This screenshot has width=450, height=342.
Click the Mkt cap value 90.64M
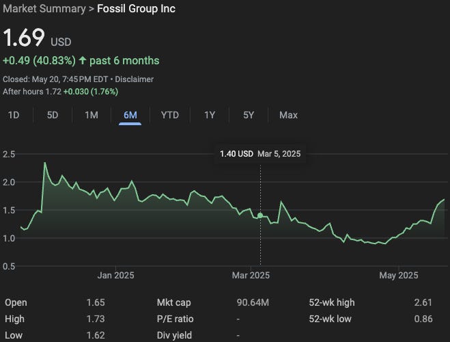[x=253, y=302]
